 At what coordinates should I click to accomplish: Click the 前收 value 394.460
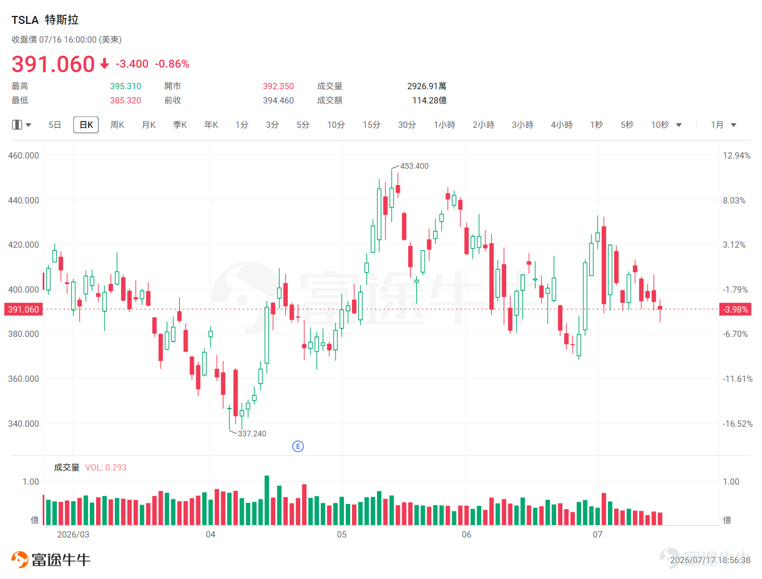click(278, 101)
